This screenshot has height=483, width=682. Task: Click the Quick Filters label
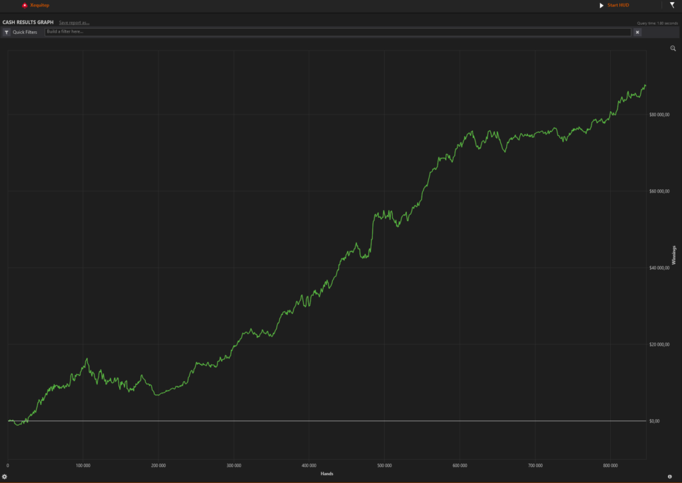tap(25, 32)
